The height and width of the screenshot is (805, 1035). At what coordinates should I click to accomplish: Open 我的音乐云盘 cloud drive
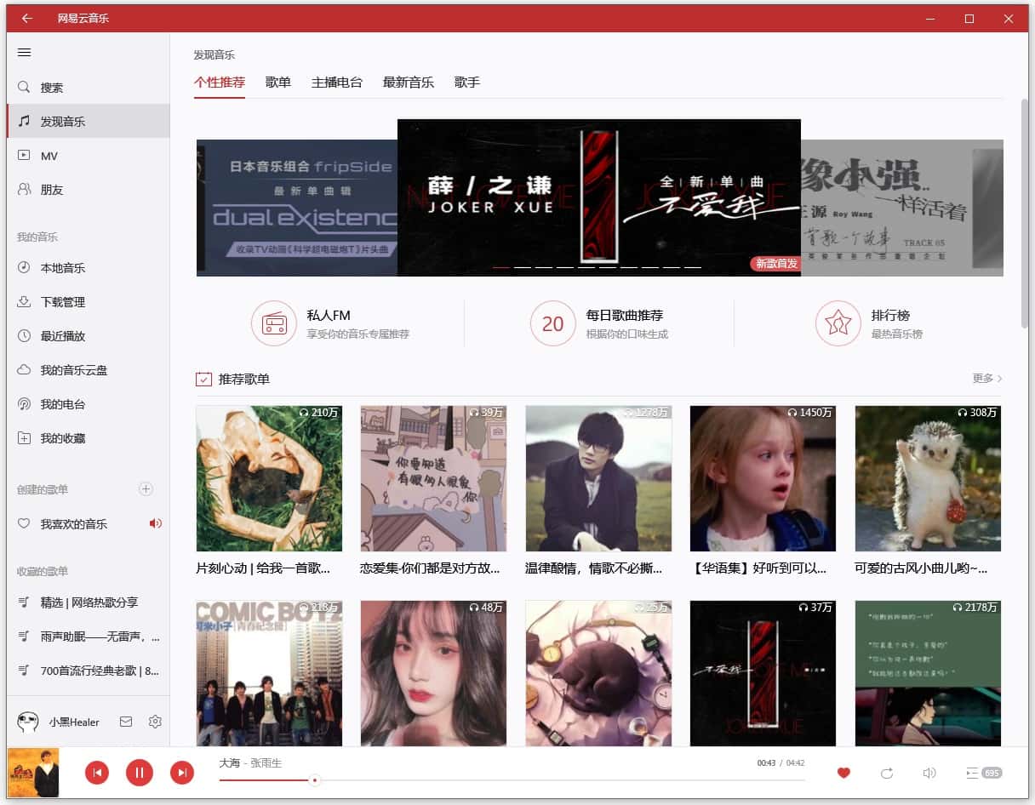[88, 370]
